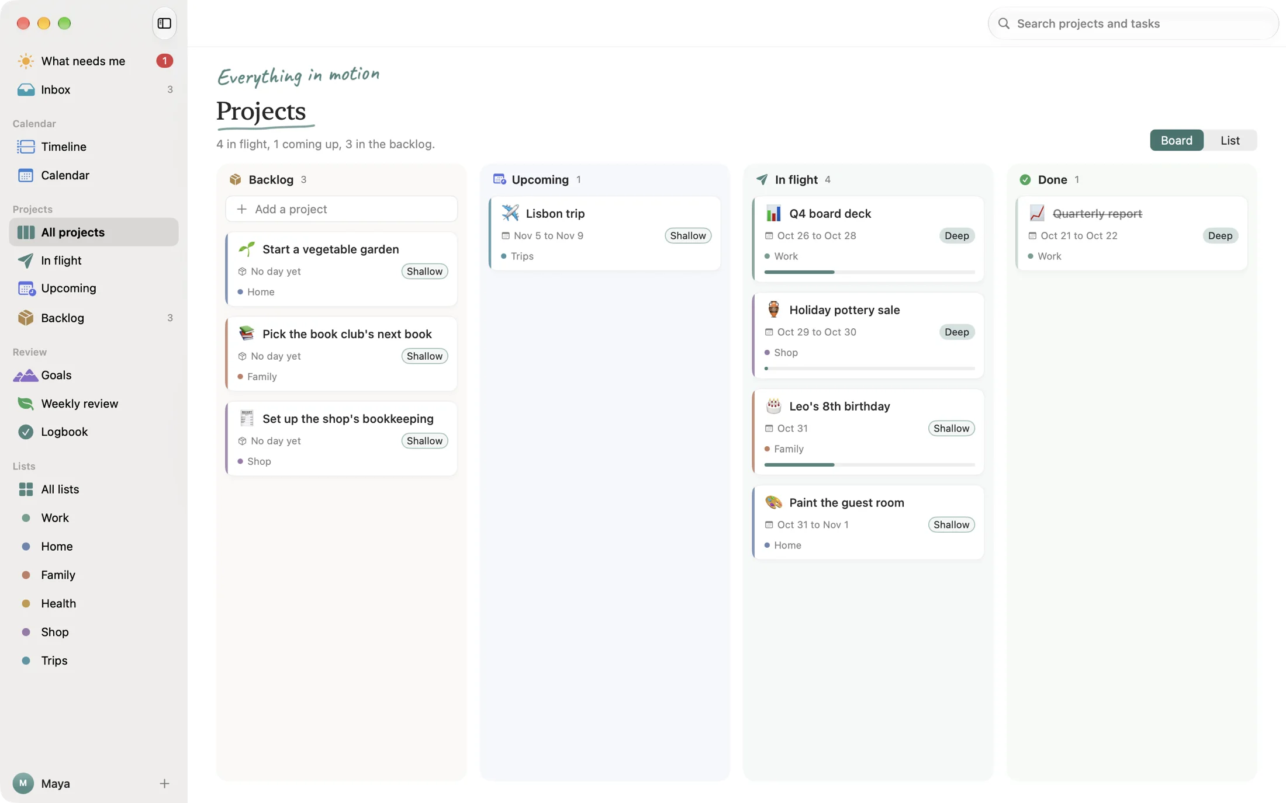This screenshot has height=803, width=1286.
Task: Open the Work list
Action: [94, 518]
